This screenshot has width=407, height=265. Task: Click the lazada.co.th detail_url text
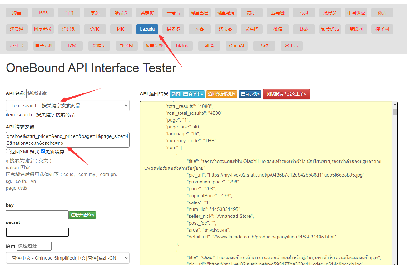point(274,237)
